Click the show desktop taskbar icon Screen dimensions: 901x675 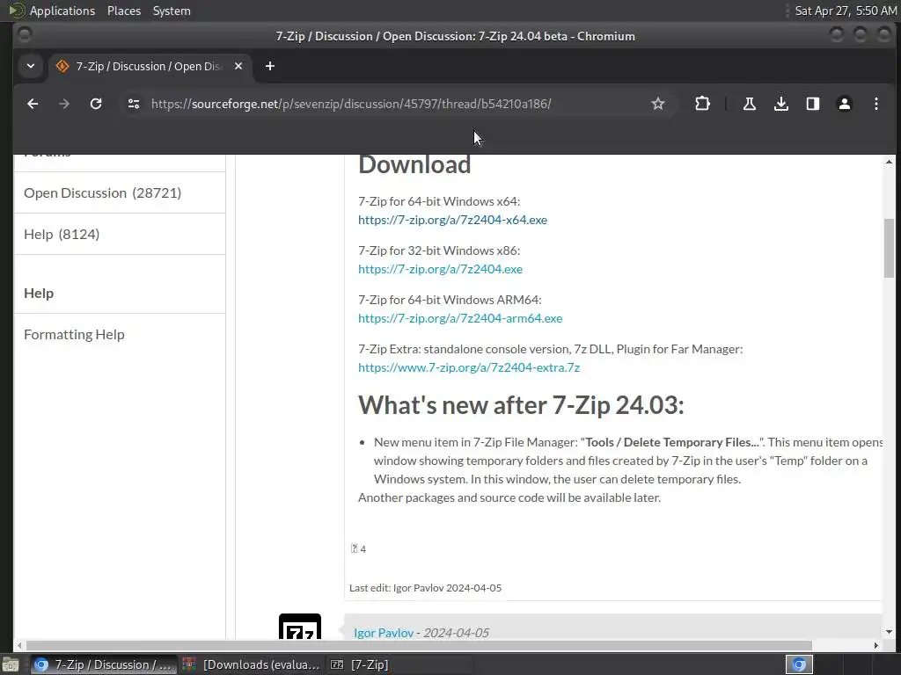11,664
